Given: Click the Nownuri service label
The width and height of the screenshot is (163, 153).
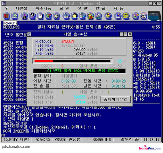Looking at the screenshot, I should click(10, 23).
